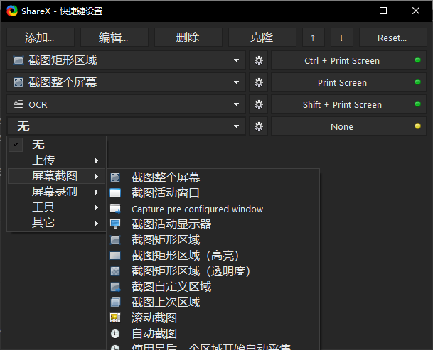Choose 截图自定义区域 from the submenu
The image size is (433, 350).
[213, 287]
